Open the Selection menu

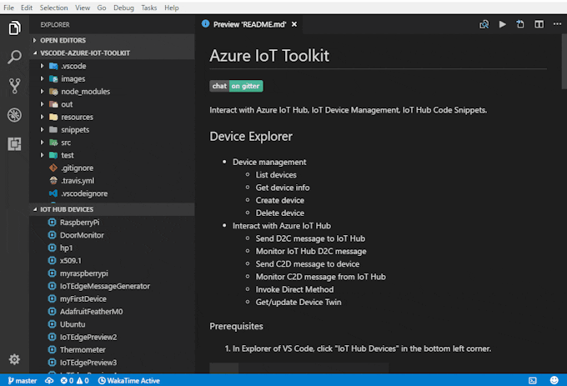point(53,8)
